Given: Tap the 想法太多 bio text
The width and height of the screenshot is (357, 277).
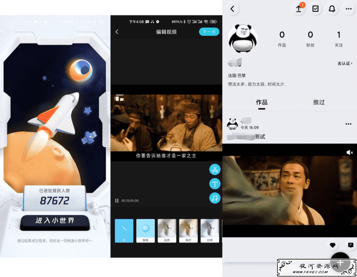Looking at the screenshot, I should (x=256, y=84).
